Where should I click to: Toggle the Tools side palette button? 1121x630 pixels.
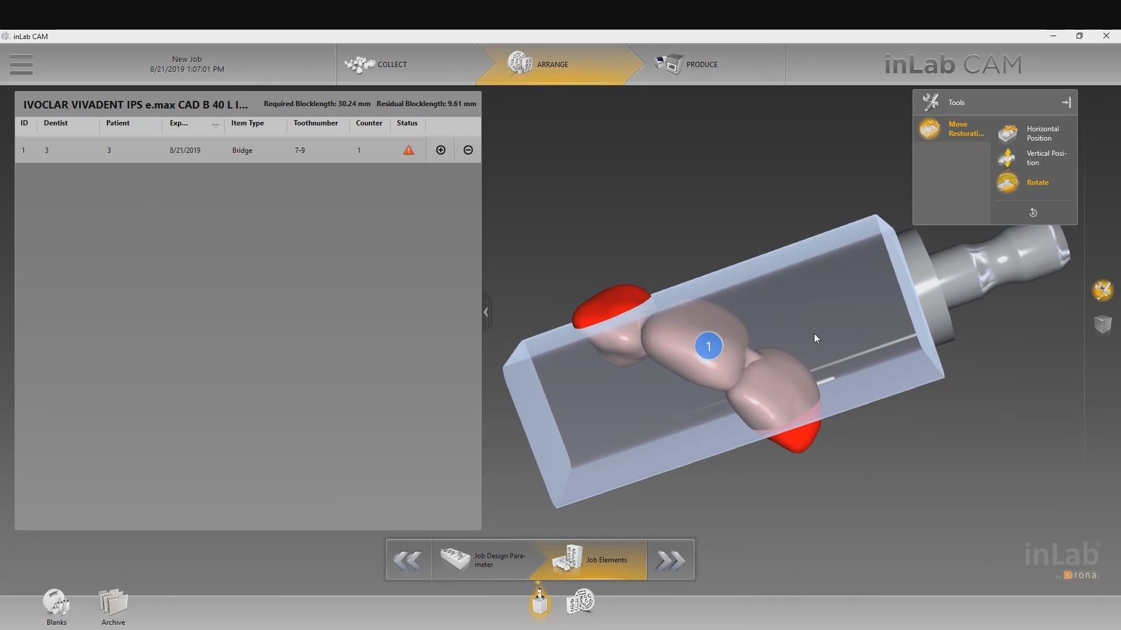[x=1102, y=290]
